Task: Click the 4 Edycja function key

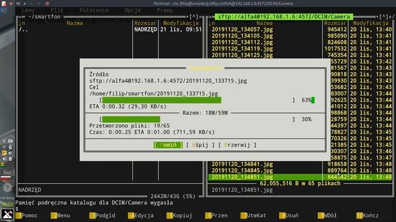Action: point(140,215)
